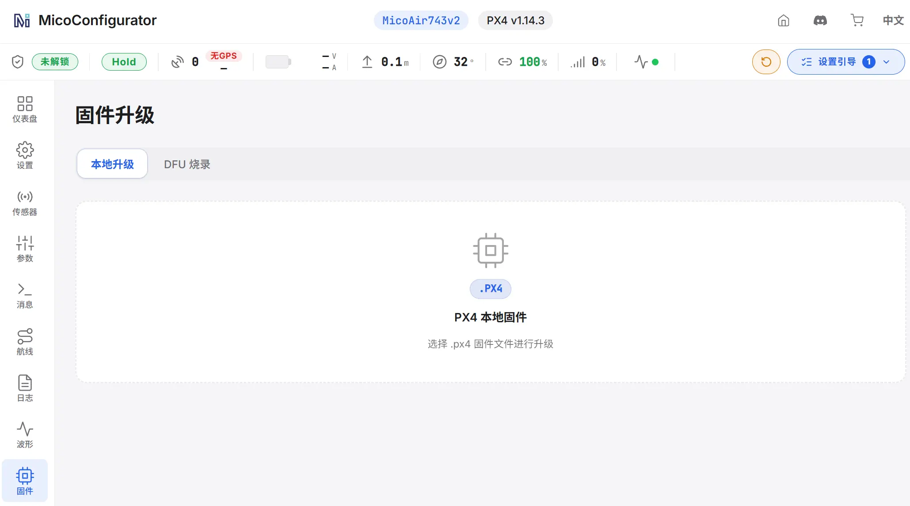The image size is (910, 506).
Task: Switch language via 中文 button
Action: 893,20
